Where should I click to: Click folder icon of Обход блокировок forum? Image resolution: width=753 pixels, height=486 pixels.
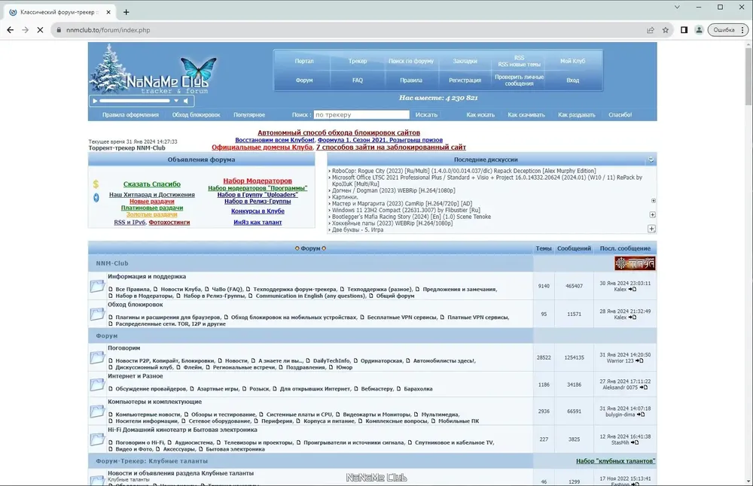97,314
